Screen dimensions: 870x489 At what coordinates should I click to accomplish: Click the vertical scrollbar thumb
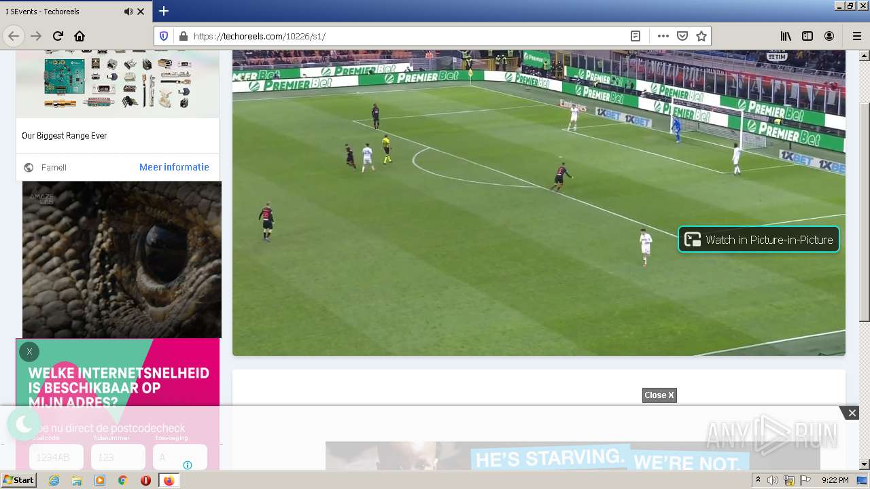(865, 213)
